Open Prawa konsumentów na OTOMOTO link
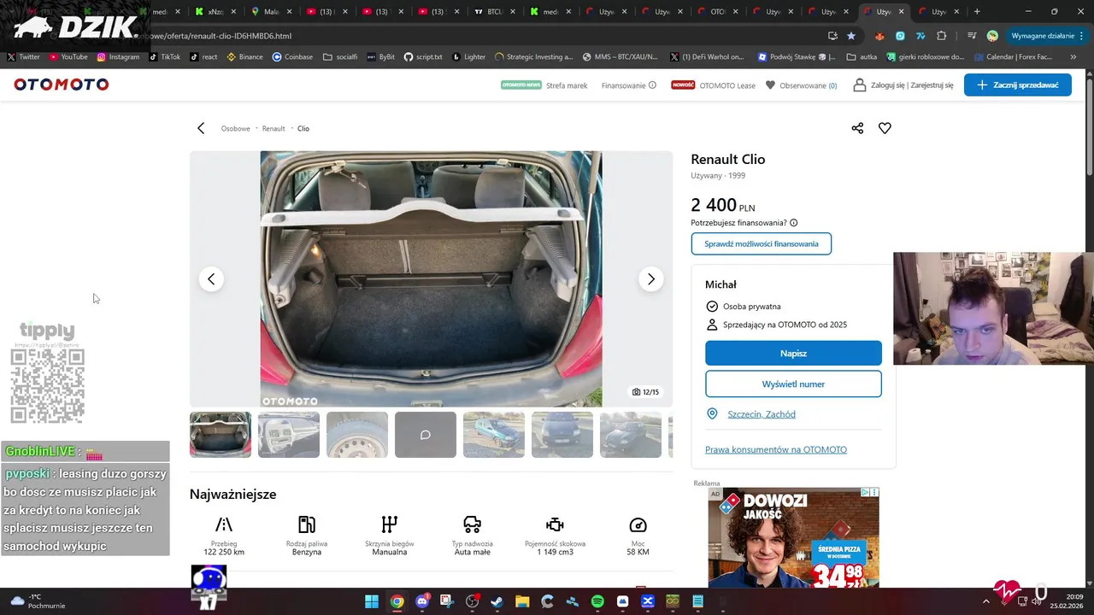The height and width of the screenshot is (615, 1094). pyautogui.click(x=776, y=449)
